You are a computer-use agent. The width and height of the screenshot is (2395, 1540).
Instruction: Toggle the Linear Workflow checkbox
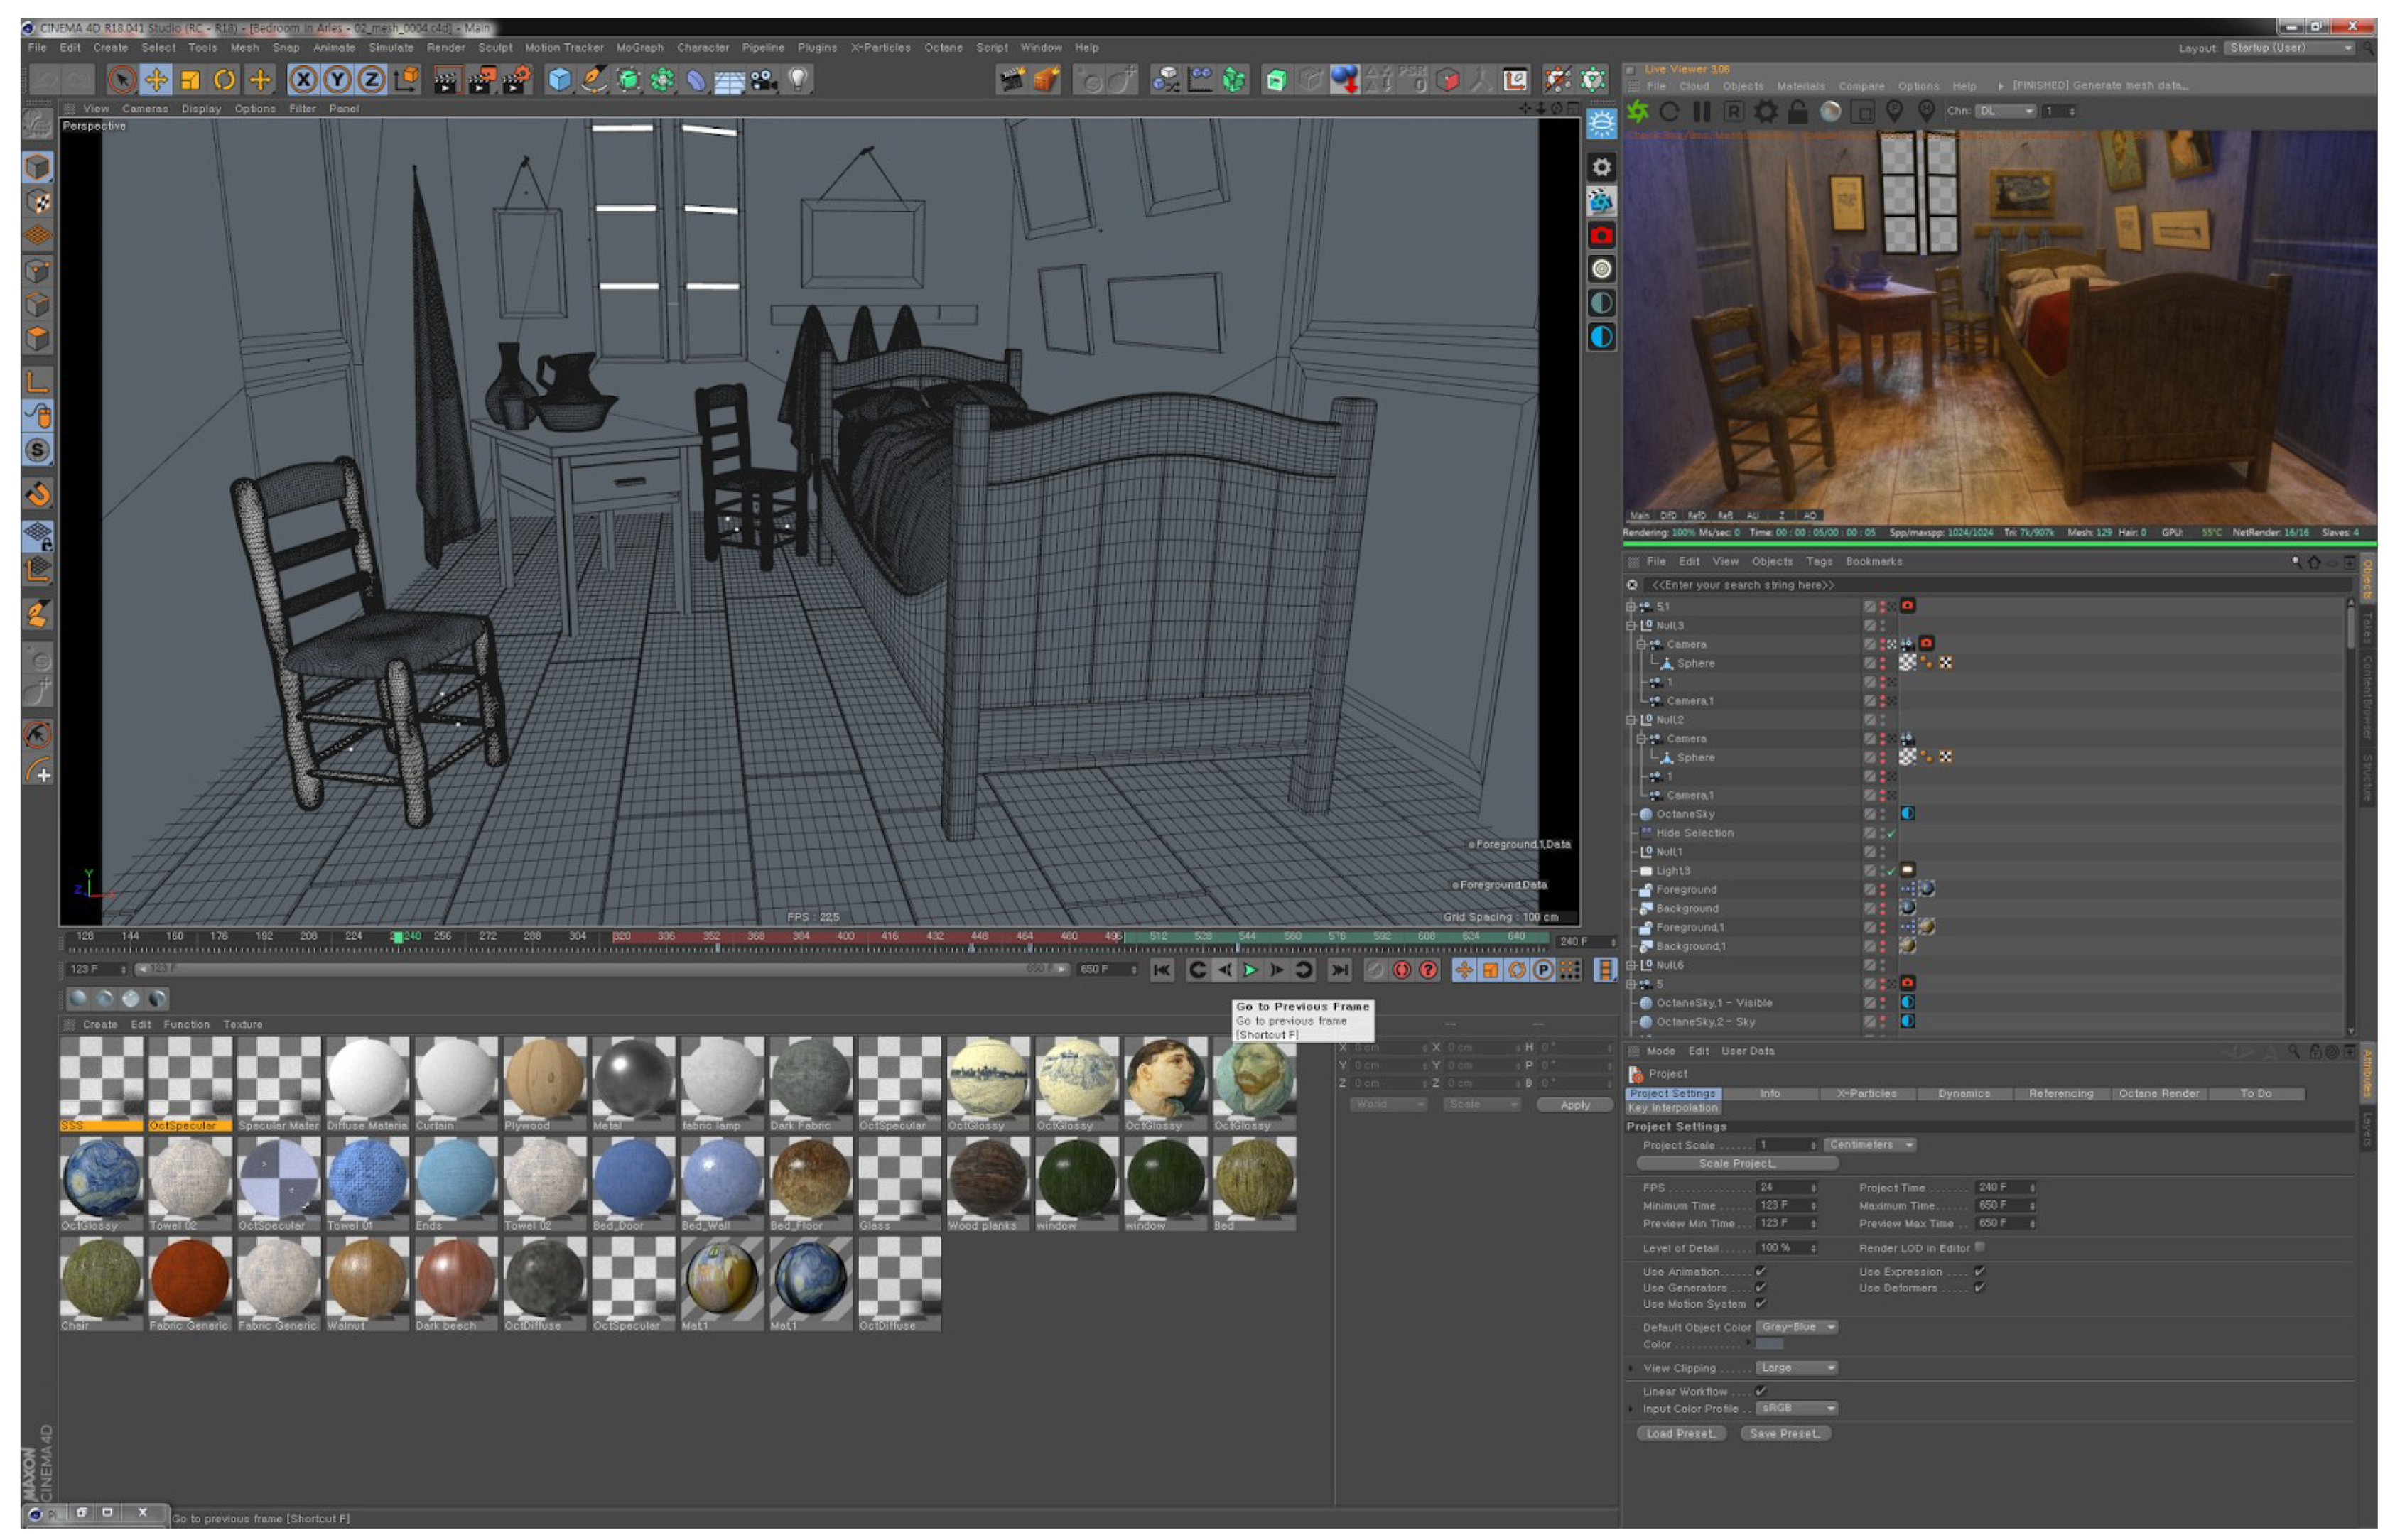tap(1761, 1391)
